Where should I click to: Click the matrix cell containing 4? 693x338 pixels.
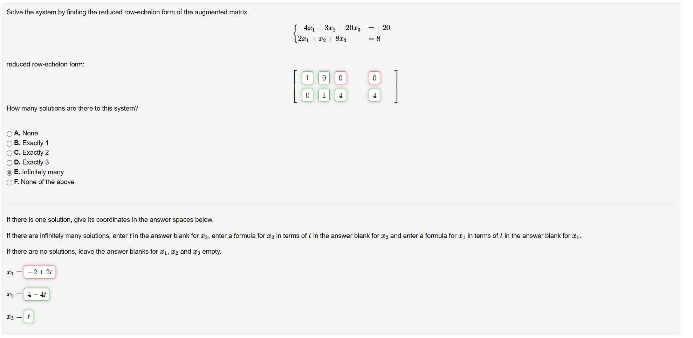340,95
